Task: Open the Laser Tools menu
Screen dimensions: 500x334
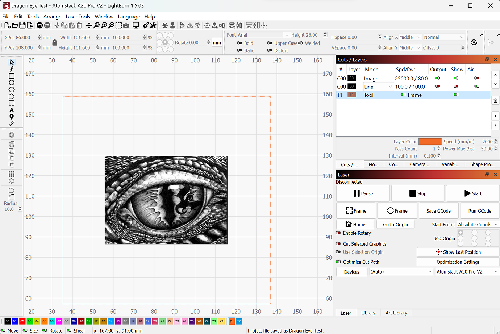Action: [x=78, y=17]
